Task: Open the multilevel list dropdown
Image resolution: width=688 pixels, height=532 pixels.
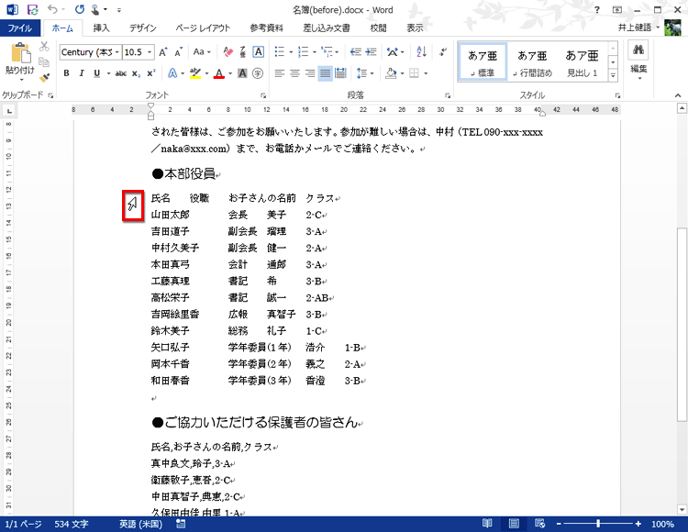Action: [x=337, y=52]
